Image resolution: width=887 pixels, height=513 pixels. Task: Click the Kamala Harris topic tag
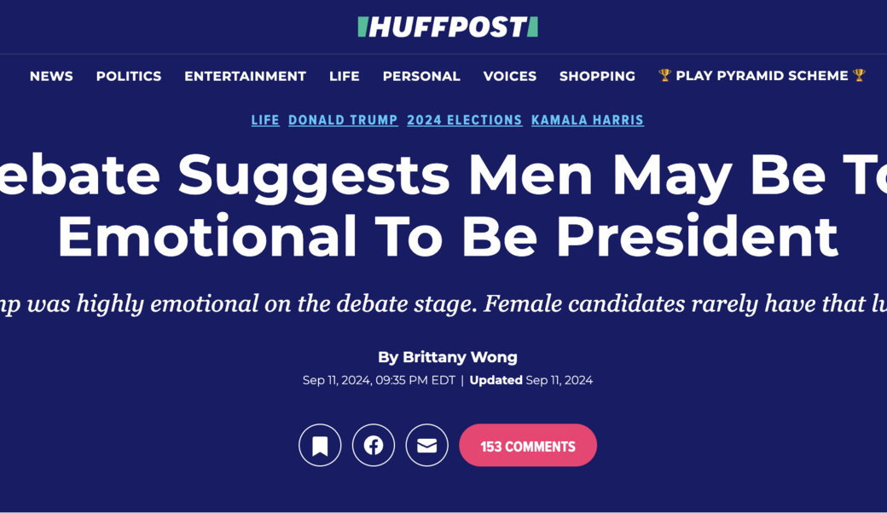[x=588, y=120]
